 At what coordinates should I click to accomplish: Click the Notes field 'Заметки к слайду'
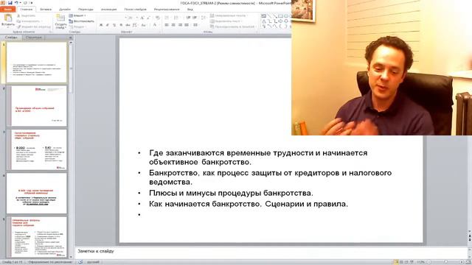[x=271, y=252]
